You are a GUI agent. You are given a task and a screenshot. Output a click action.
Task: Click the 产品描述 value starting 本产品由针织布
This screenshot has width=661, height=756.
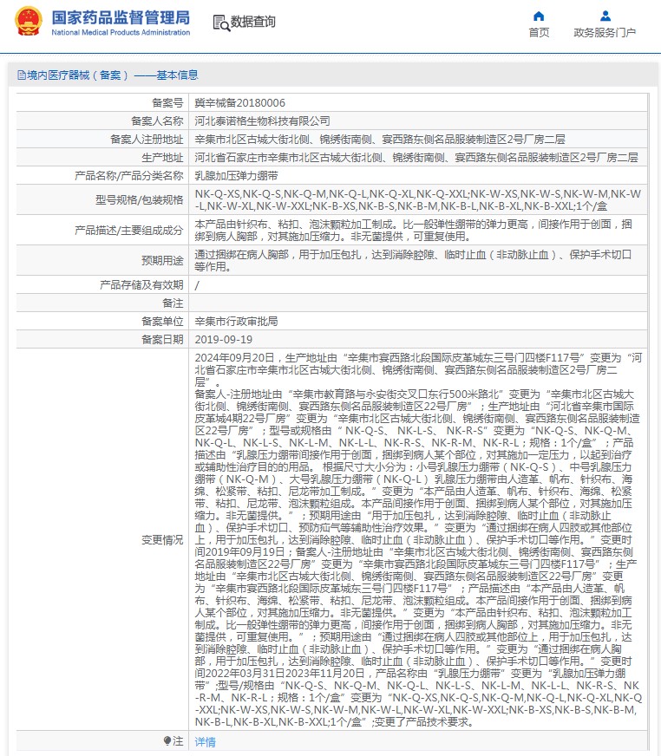coord(414,230)
